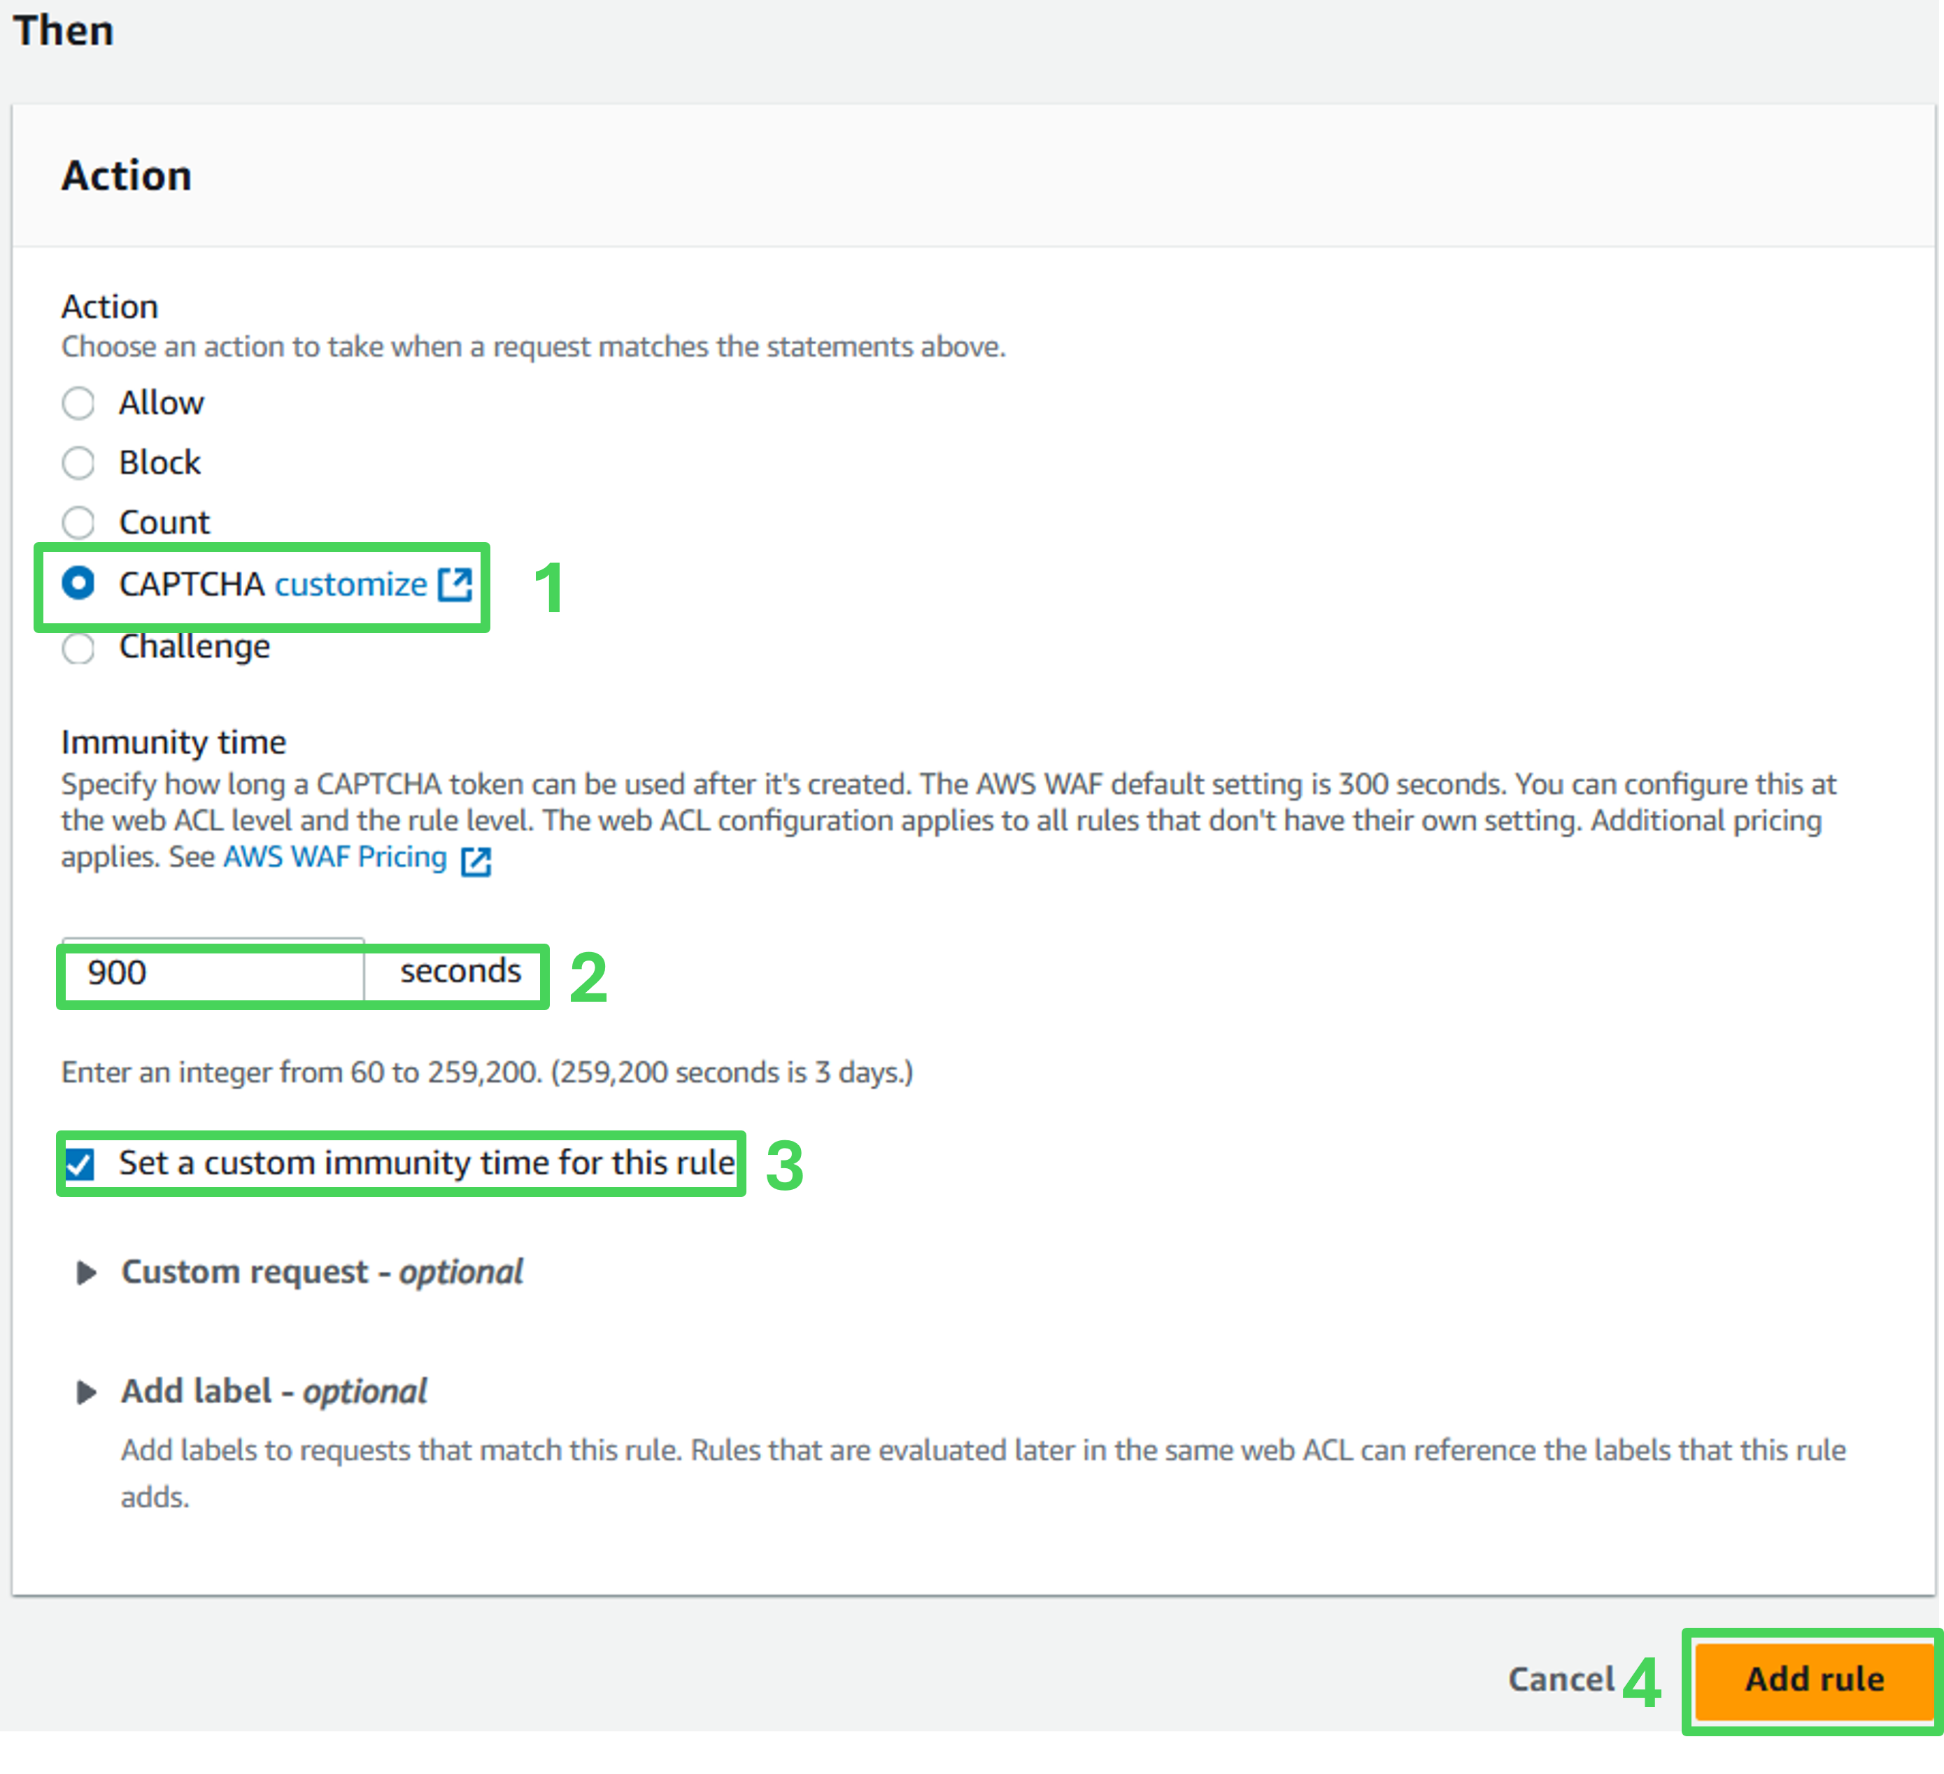
Task: Click the Add label - optional heading
Action: 274,1392
